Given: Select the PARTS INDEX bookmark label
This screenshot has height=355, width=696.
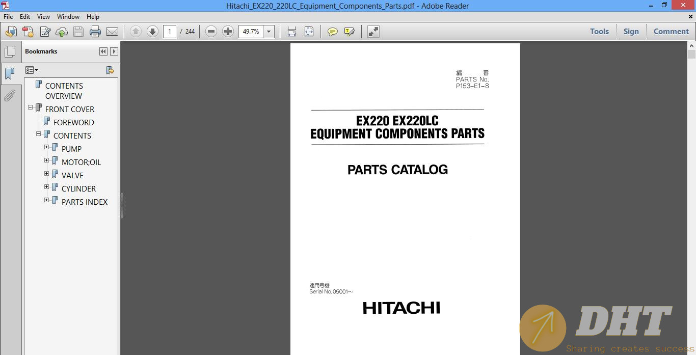Looking at the screenshot, I should (x=85, y=202).
